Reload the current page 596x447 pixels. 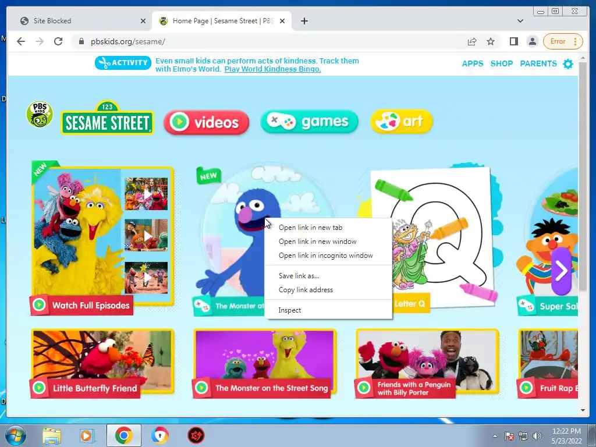(x=58, y=41)
